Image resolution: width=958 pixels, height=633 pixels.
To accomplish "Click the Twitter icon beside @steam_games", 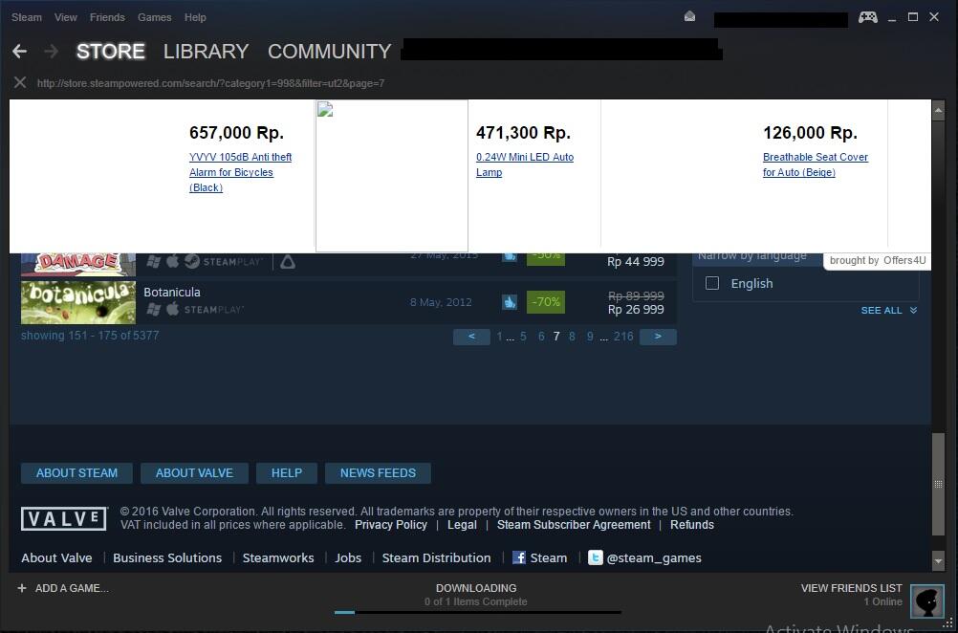I will tap(595, 557).
